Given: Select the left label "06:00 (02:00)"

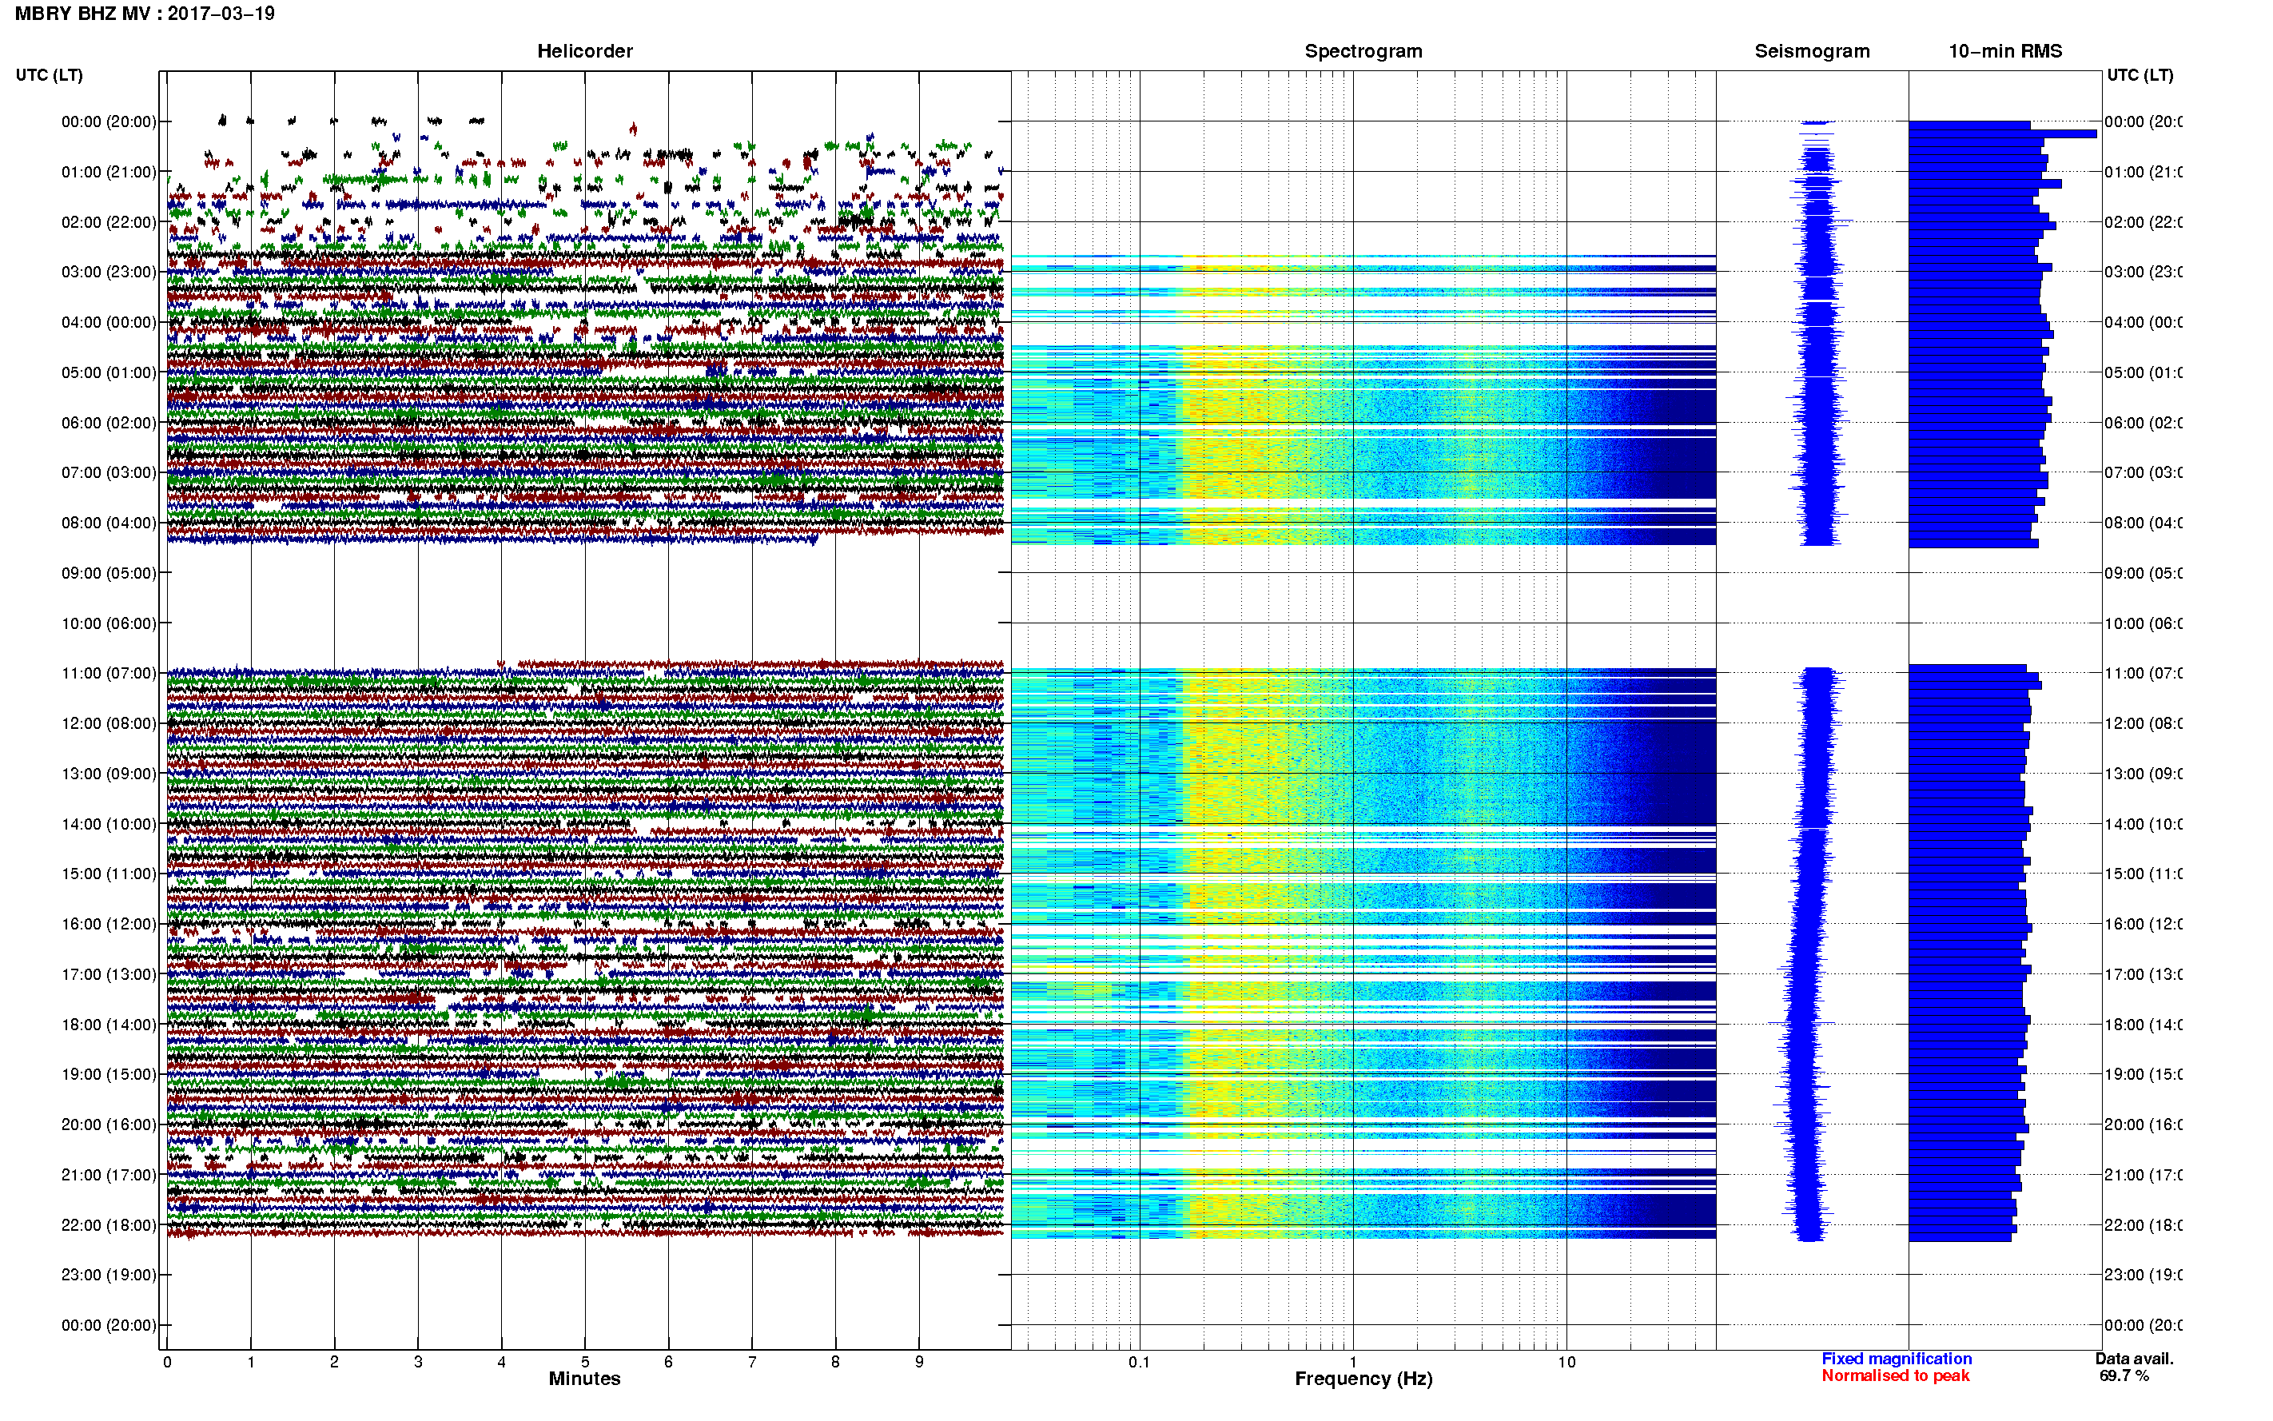Looking at the screenshot, I should (x=109, y=423).
